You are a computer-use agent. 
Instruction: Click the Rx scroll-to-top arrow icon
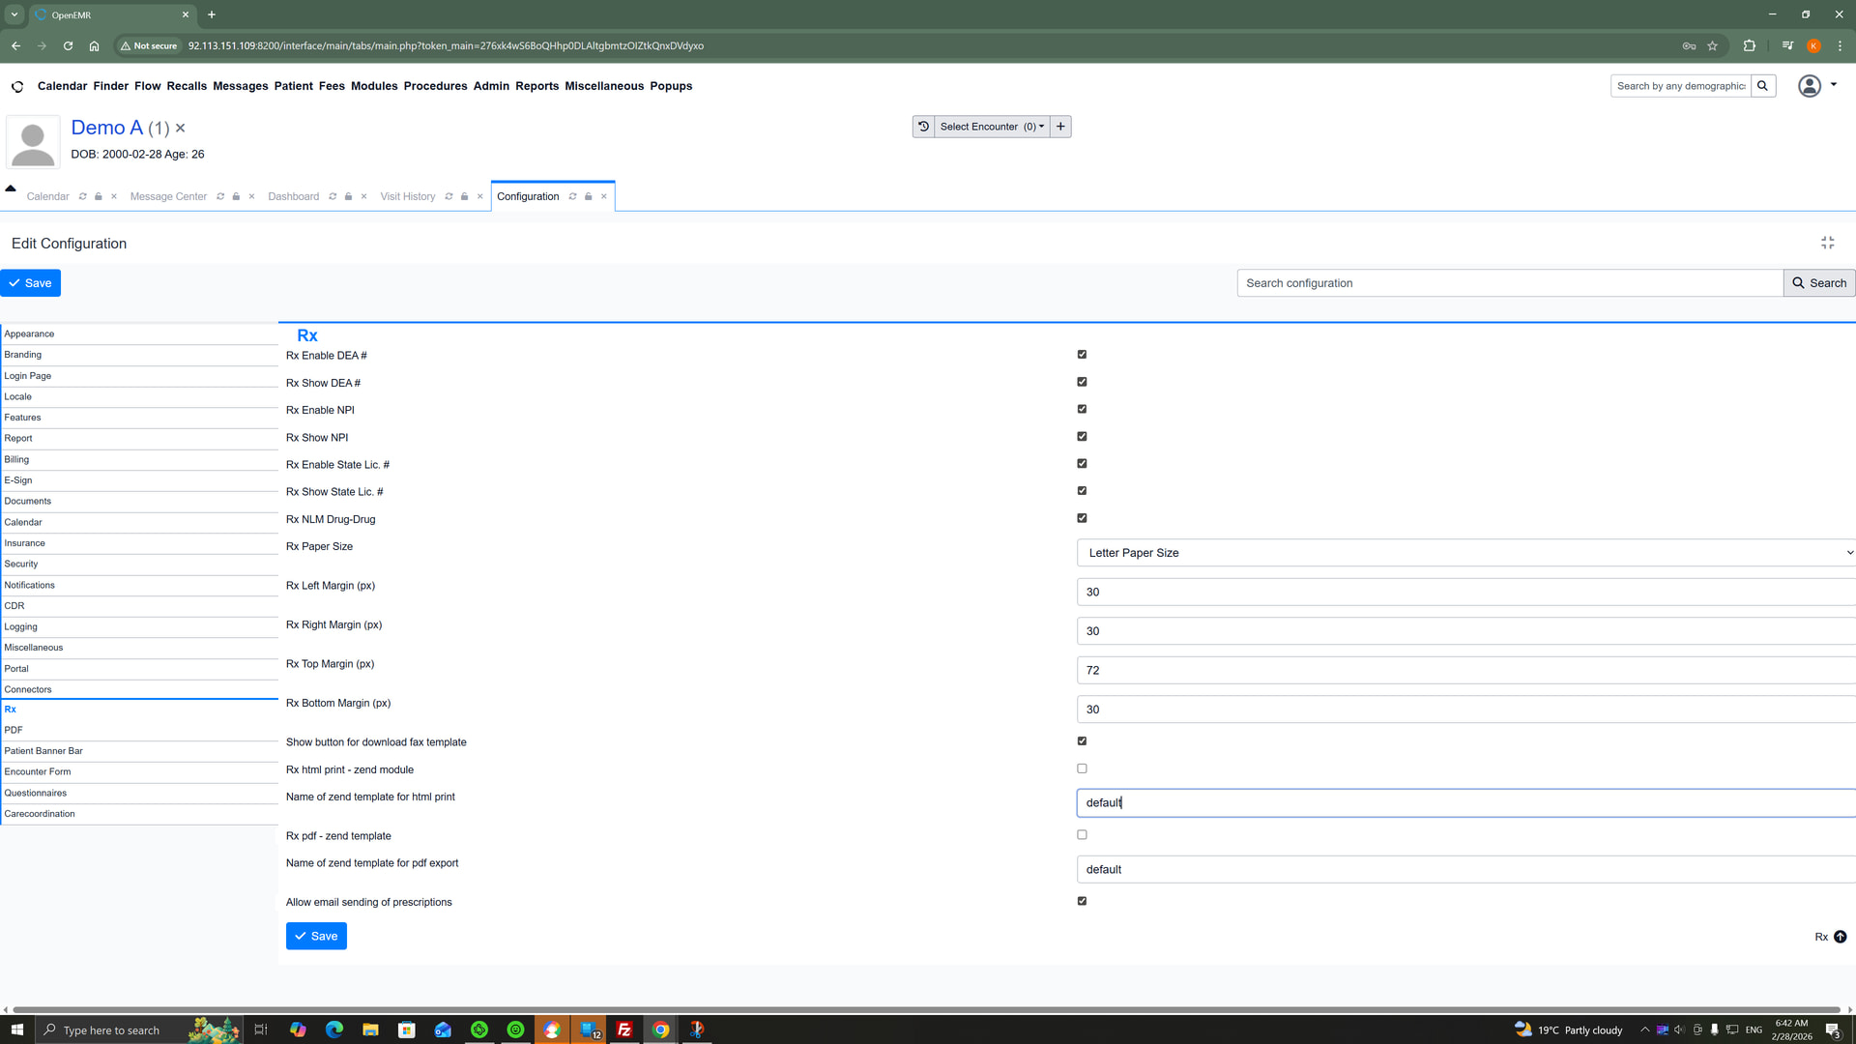click(x=1841, y=937)
